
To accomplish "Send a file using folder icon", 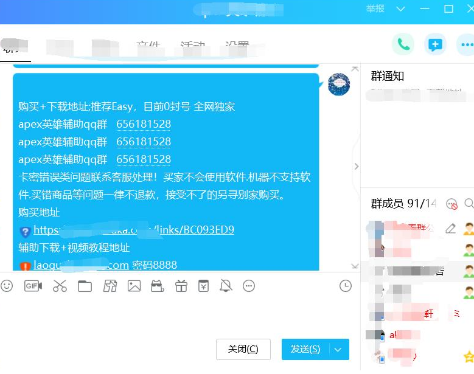I will click(x=85, y=286).
